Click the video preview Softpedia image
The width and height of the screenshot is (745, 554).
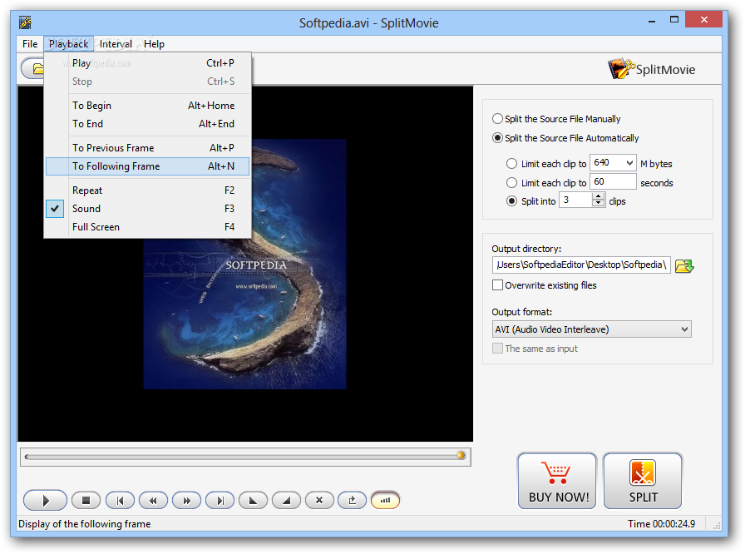tap(244, 265)
